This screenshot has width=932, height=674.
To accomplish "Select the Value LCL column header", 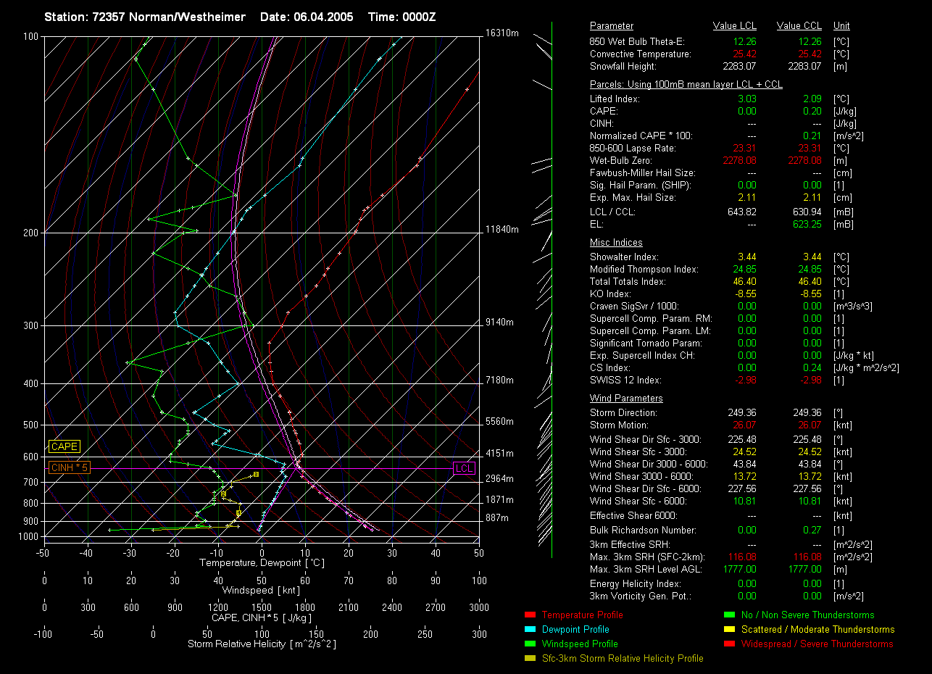I will pyautogui.click(x=735, y=26).
